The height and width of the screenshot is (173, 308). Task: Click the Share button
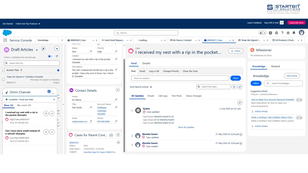236,78
